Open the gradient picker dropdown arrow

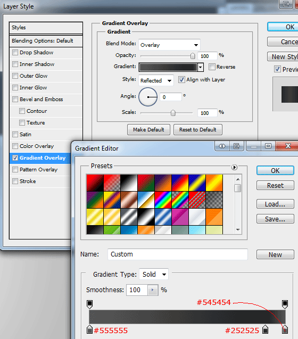click(x=201, y=67)
